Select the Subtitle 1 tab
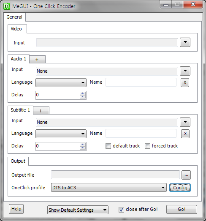Image resolution: width=206 pixels, height=221 pixels. (x=20, y=110)
